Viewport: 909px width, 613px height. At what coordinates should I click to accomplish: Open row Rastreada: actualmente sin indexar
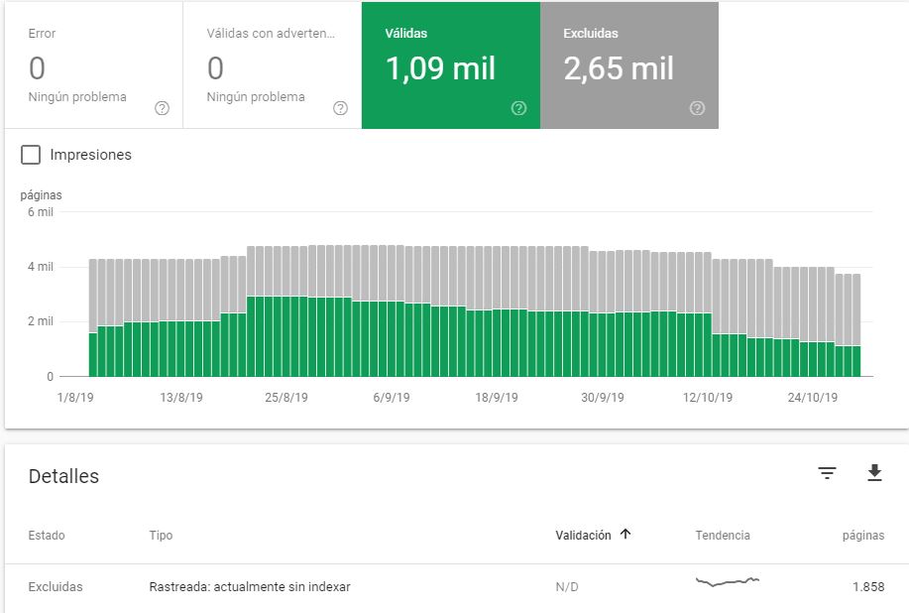(456, 587)
